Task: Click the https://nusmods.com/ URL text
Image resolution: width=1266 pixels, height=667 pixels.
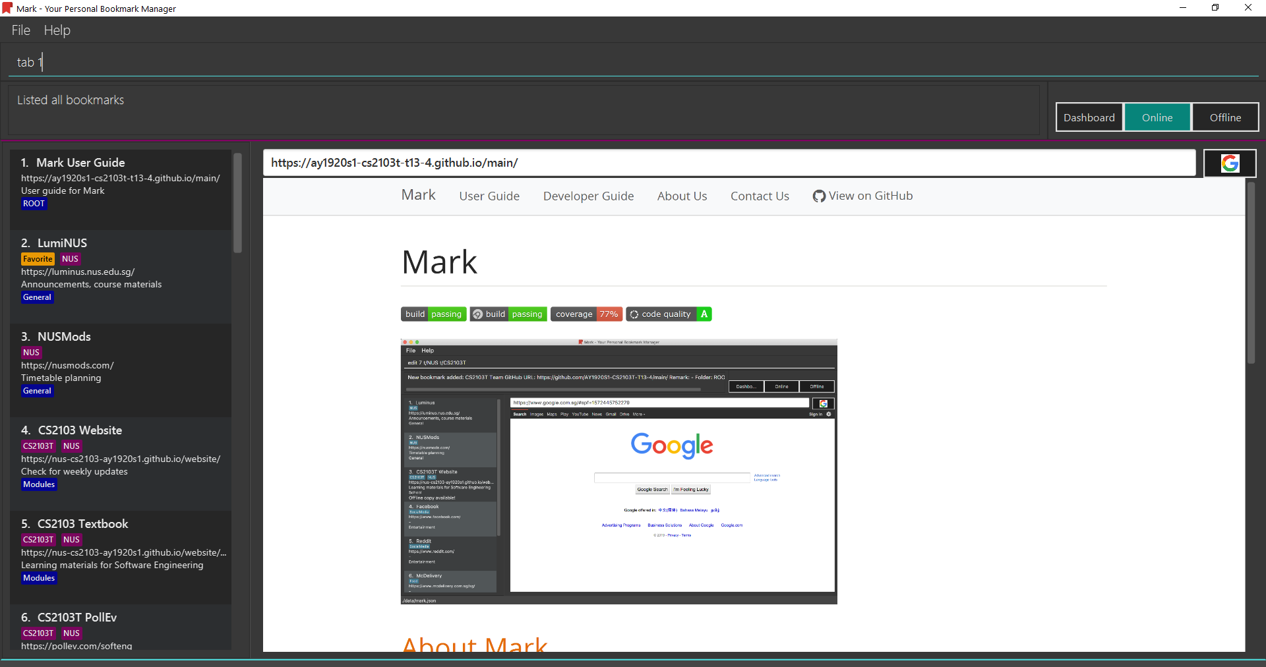Action: coord(67,365)
